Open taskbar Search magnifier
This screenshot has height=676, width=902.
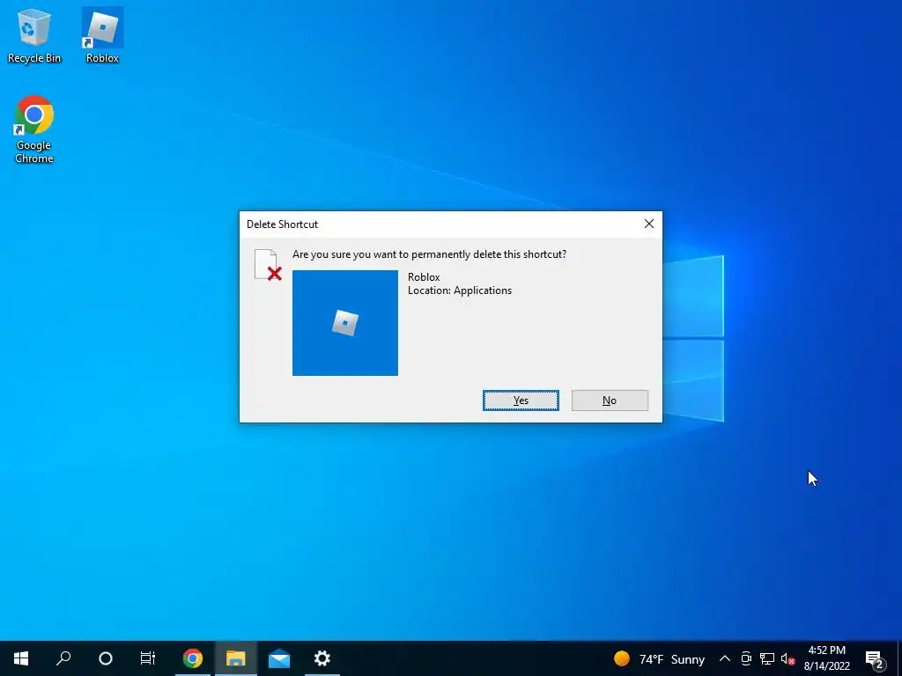(x=63, y=658)
